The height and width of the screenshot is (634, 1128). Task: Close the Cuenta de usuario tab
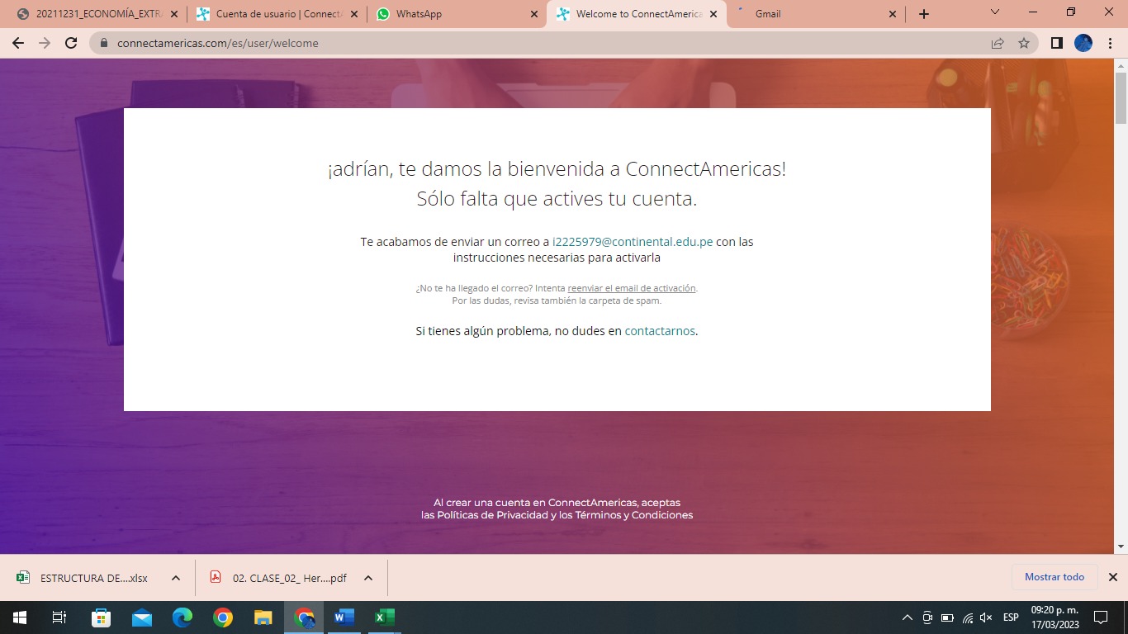tap(353, 14)
